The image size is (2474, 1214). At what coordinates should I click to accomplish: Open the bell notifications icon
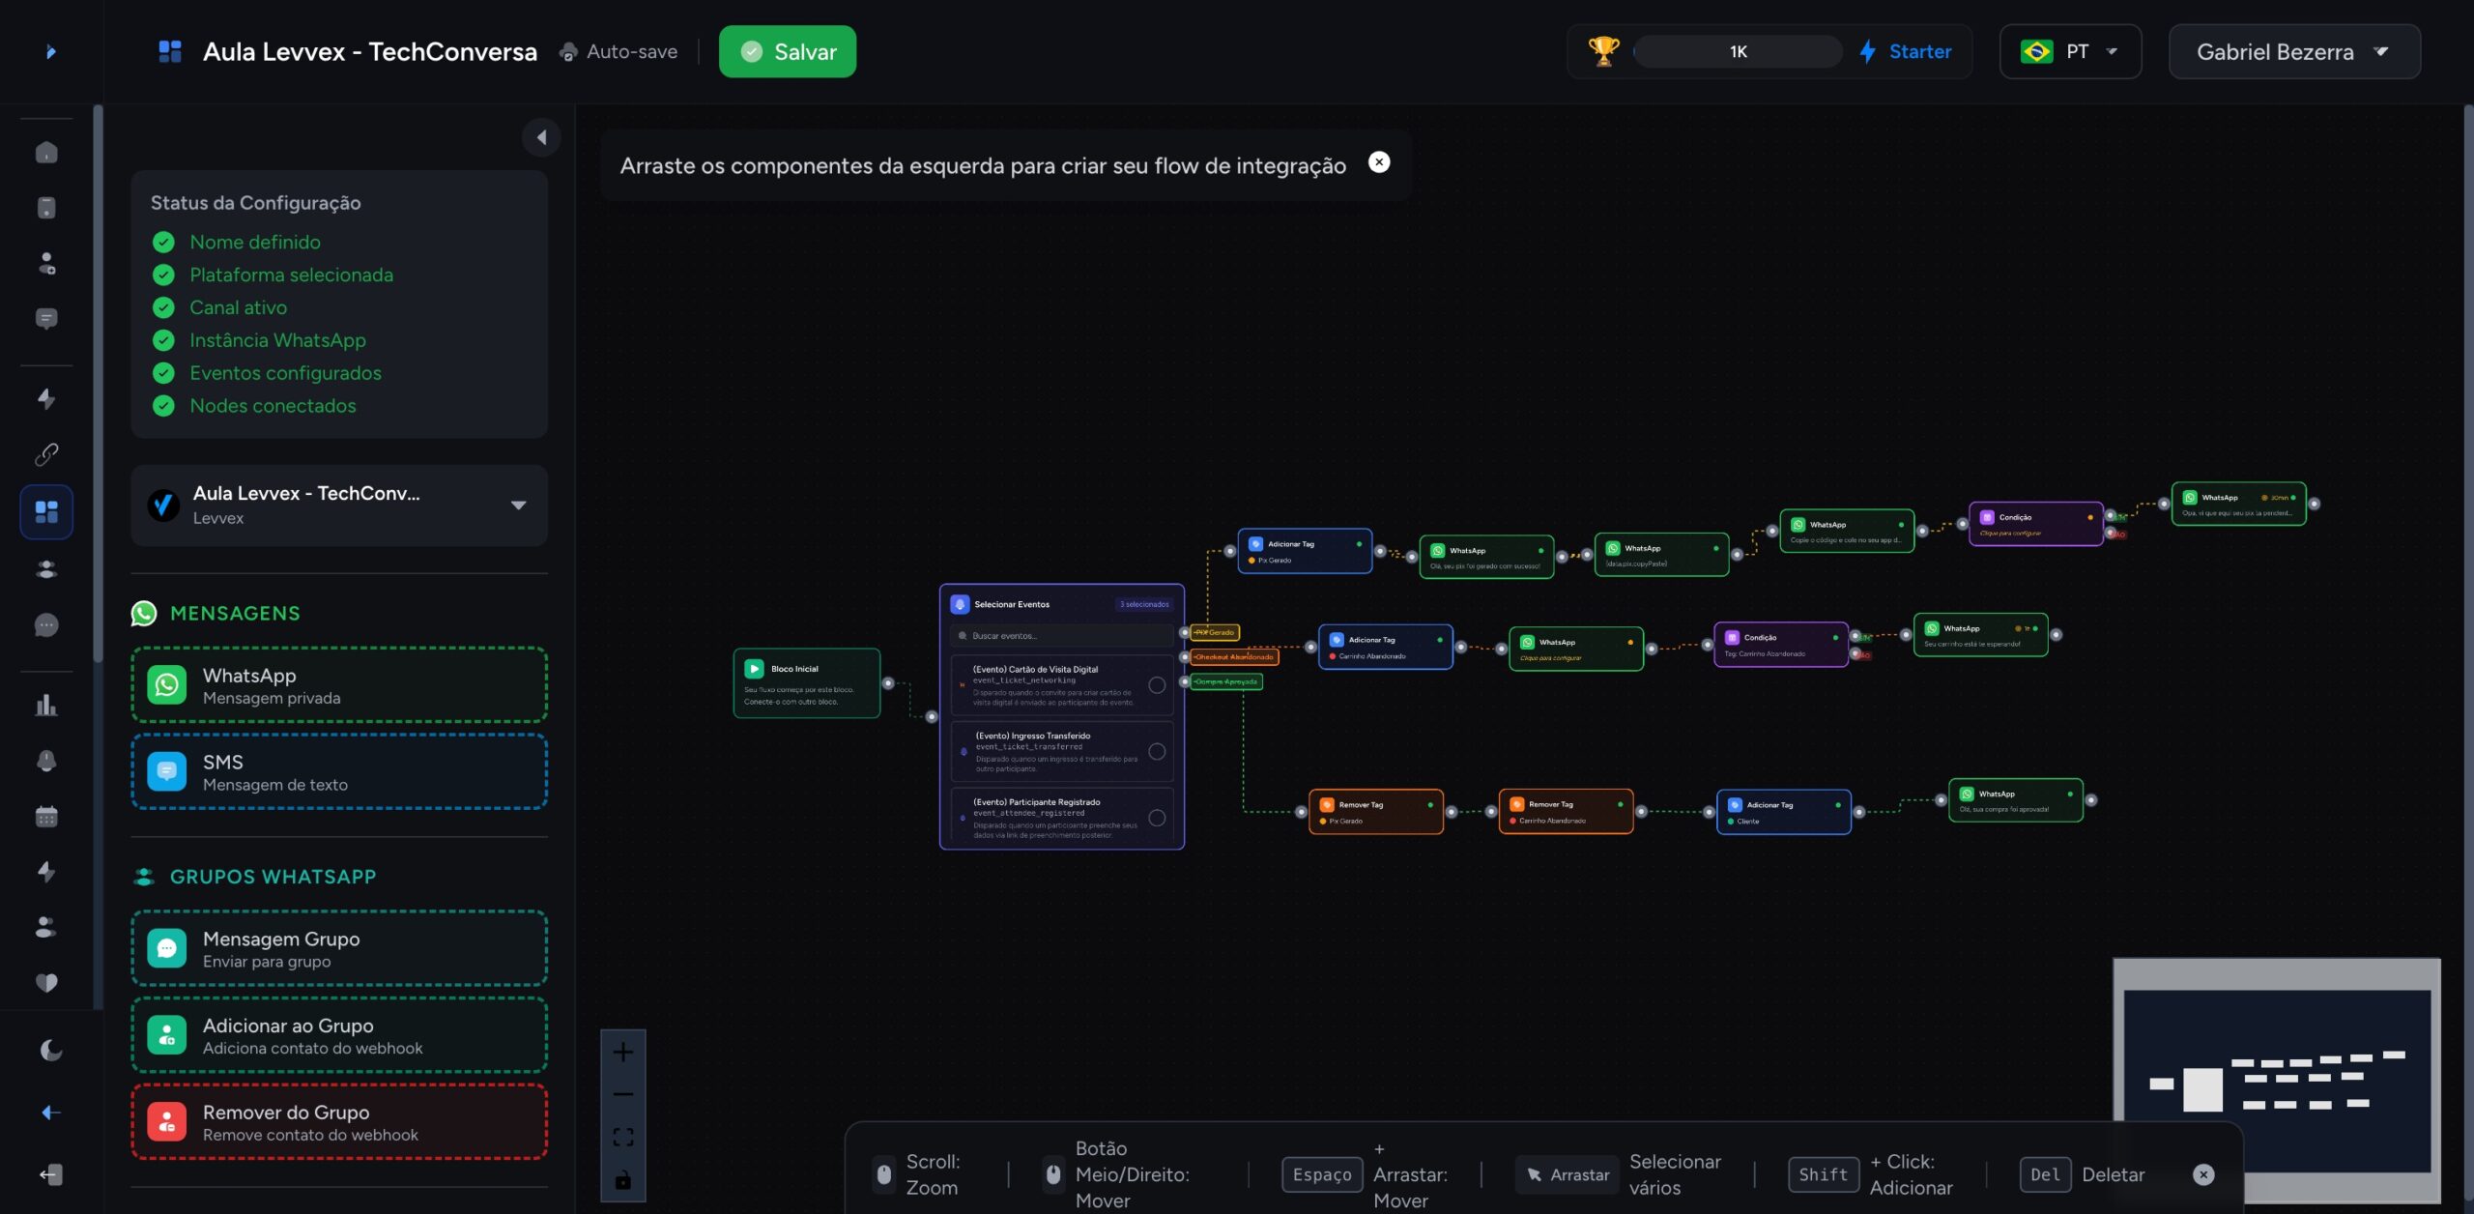click(x=46, y=761)
